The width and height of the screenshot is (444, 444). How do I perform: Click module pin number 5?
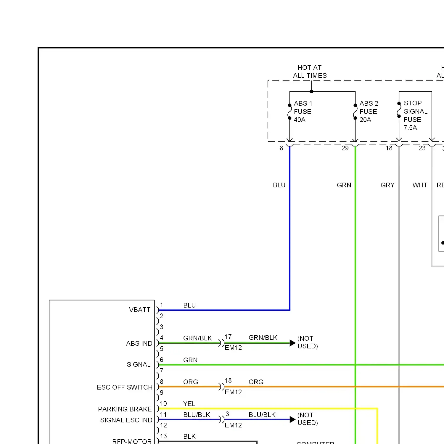coord(162,349)
